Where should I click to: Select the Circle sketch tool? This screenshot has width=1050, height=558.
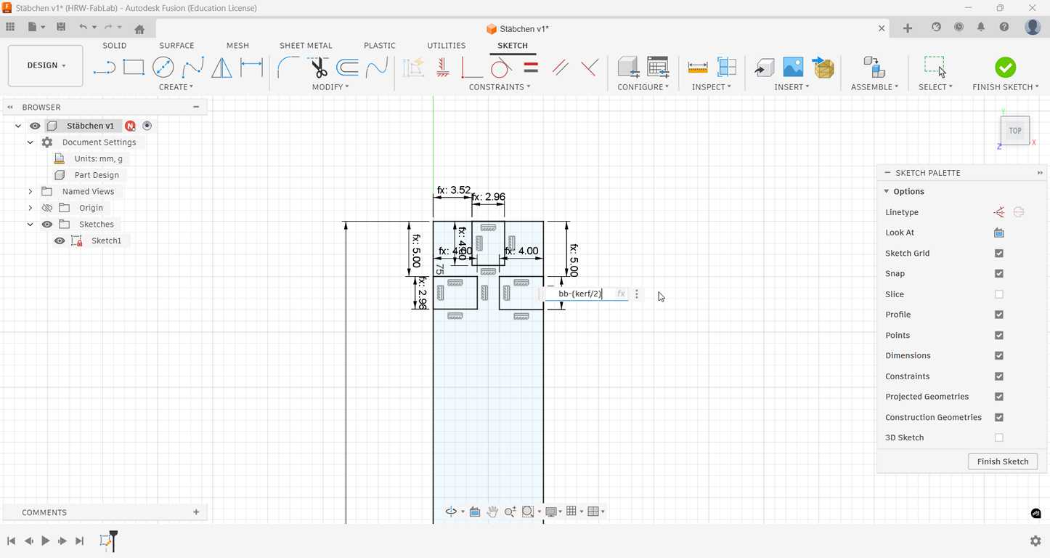163,68
